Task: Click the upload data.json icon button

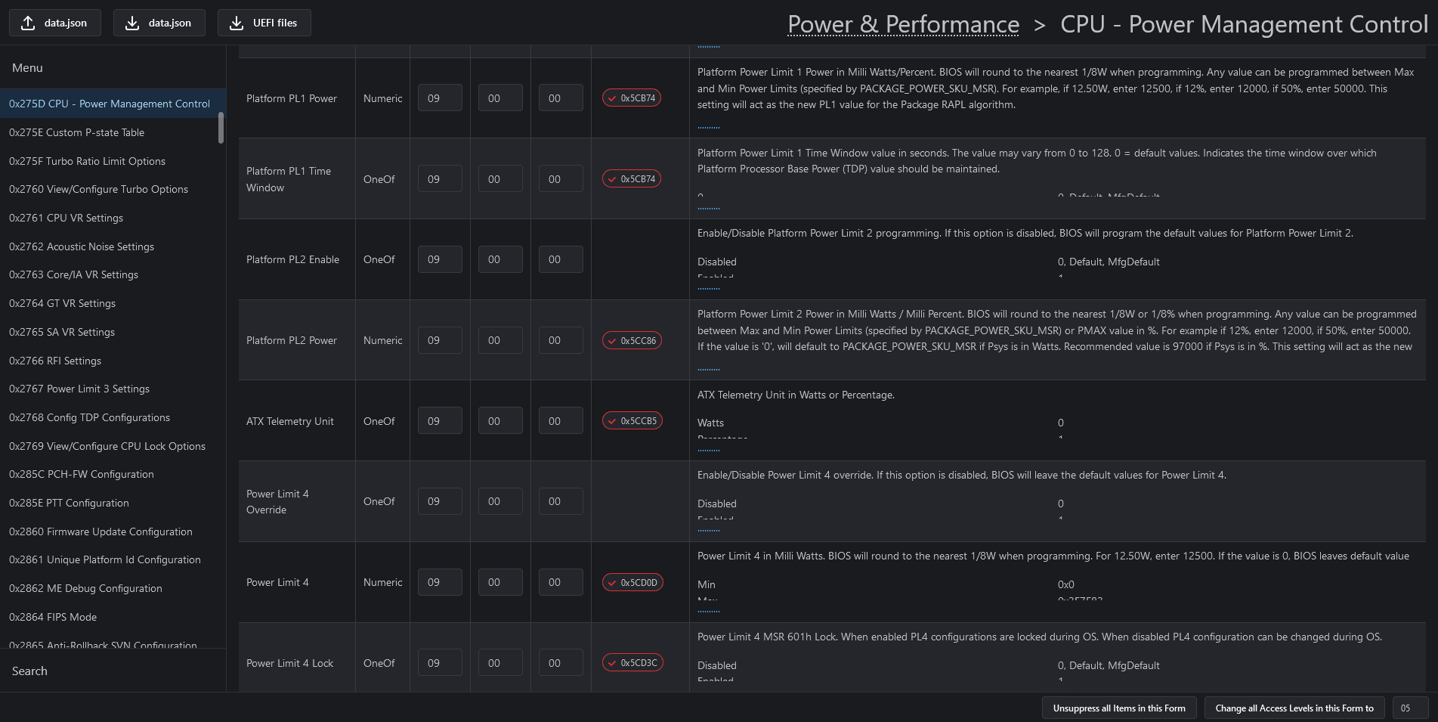Action: tap(54, 23)
